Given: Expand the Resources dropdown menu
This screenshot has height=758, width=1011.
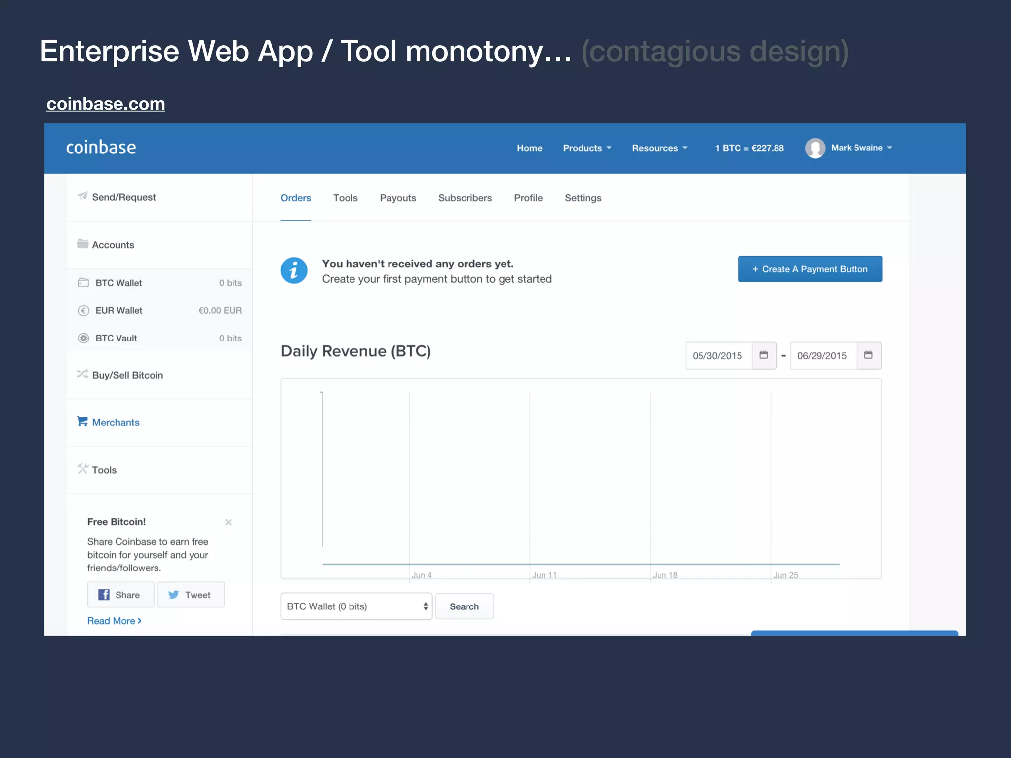Looking at the screenshot, I should [x=660, y=148].
